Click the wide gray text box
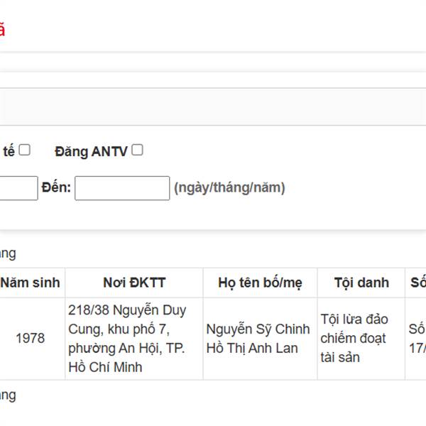The width and height of the screenshot is (426, 426). [x=213, y=106]
